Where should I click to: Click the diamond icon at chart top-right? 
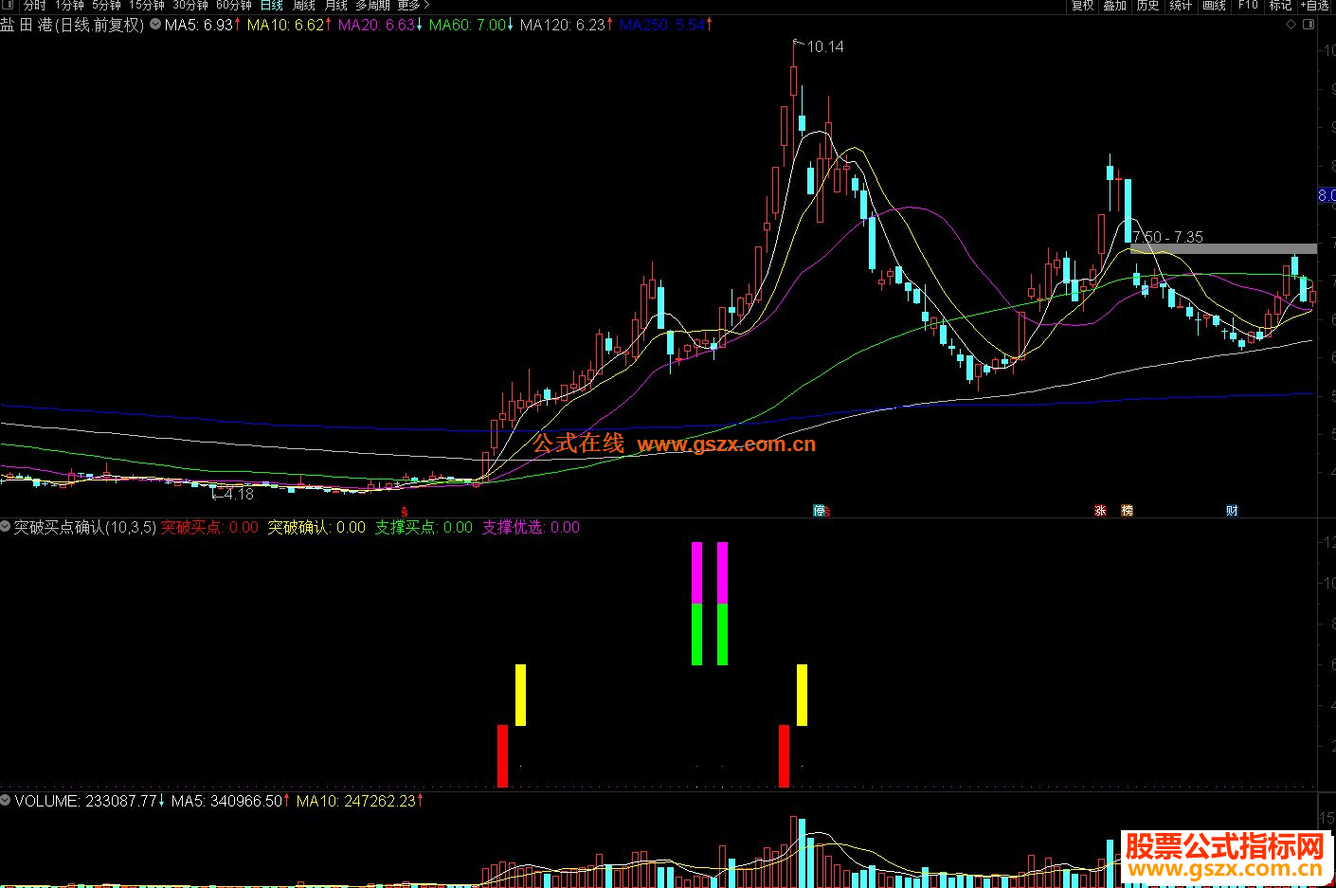point(1291,26)
